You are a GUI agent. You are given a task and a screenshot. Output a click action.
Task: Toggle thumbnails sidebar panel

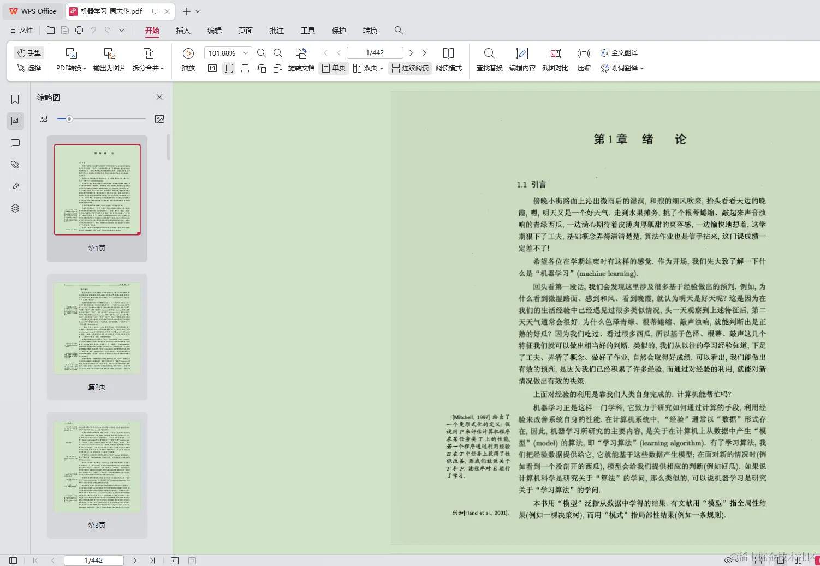(15, 121)
